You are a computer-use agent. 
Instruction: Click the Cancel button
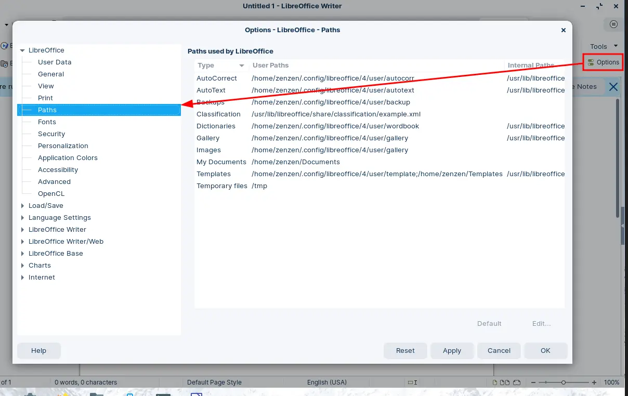click(499, 351)
